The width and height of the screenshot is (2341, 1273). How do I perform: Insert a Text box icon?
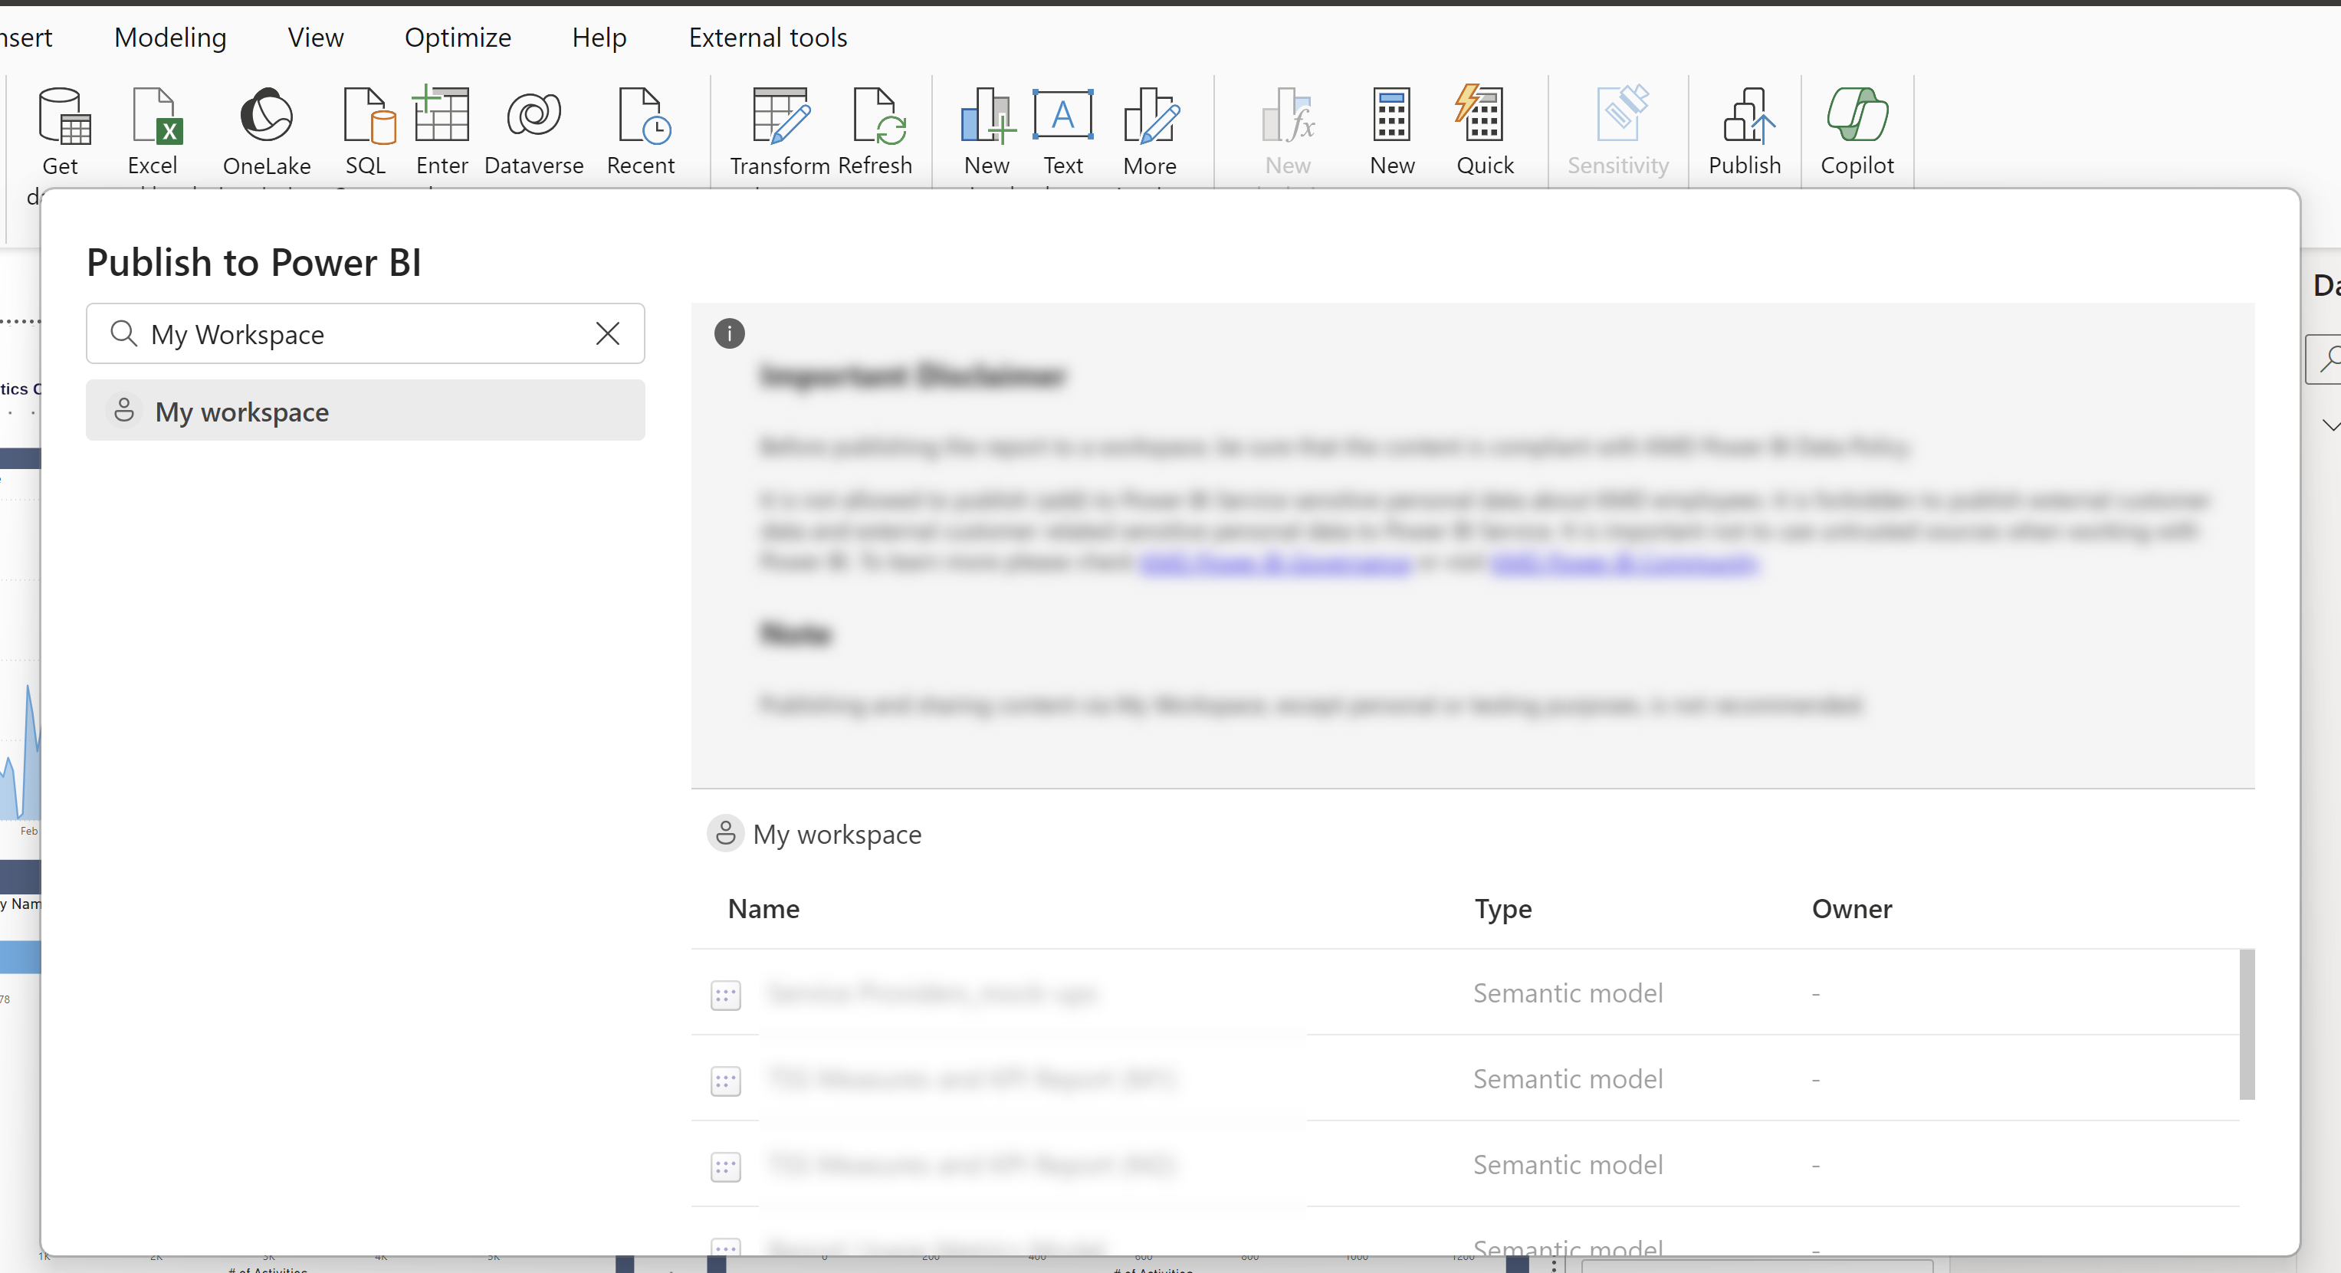[x=1062, y=113]
